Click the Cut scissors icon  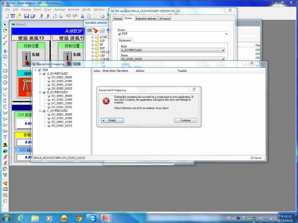pos(82,16)
